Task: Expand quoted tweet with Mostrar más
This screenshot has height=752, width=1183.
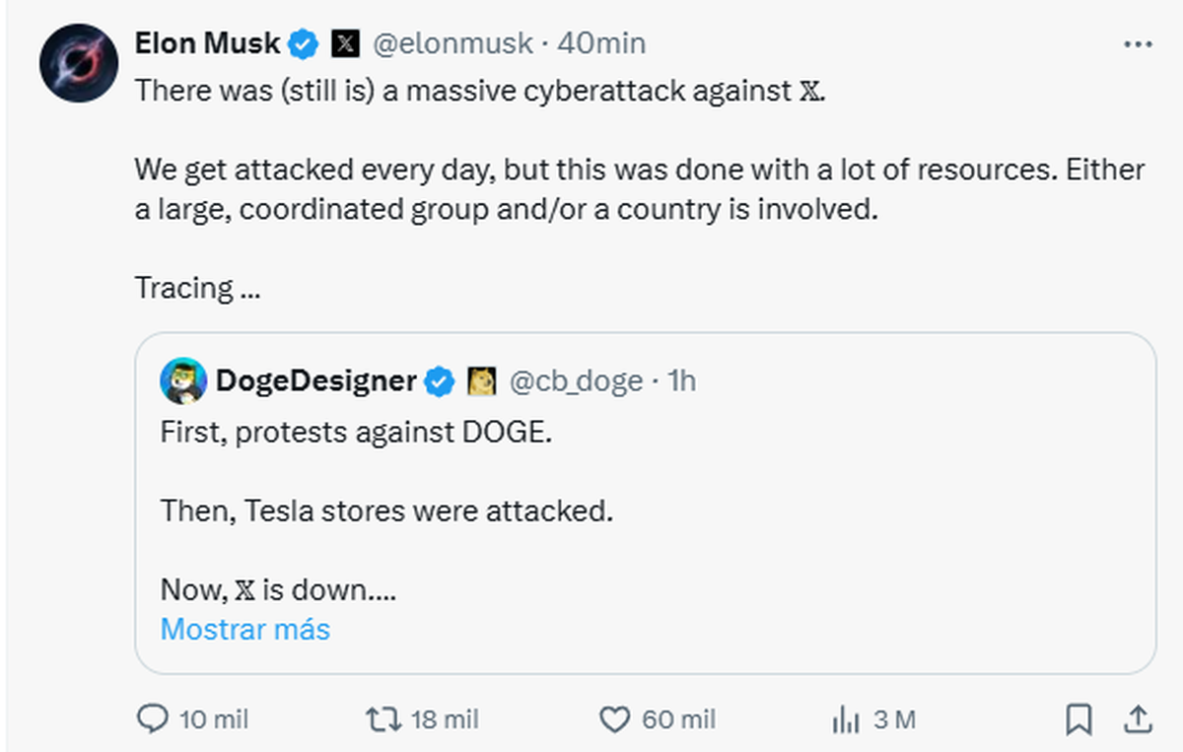Action: pyautogui.click(x=244, y=629)
